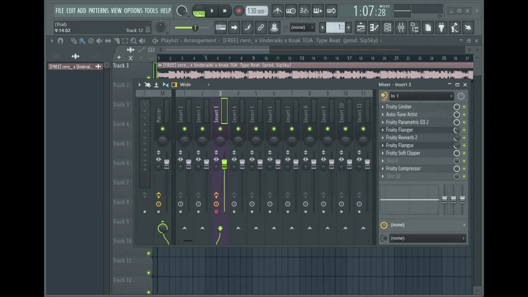Open the TOOLS menu
Image resolution: width=528 pixels, height=297 pixels.
pyautogui.click(x=151, y=11)
